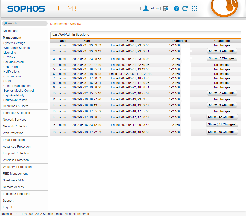The height and width of the screenshot is (216, 246).
Task: Open the clipboard notes icon in header
Action: pyautogui.click(x=166, y=9)
